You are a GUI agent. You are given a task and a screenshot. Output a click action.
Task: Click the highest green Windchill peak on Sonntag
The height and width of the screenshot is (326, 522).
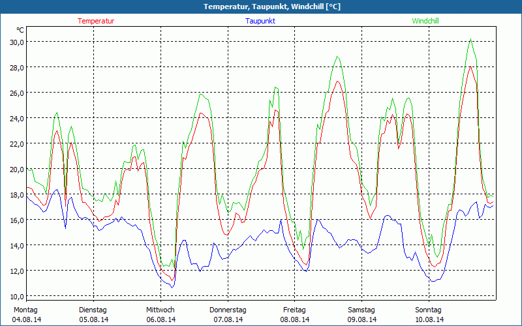470,39
